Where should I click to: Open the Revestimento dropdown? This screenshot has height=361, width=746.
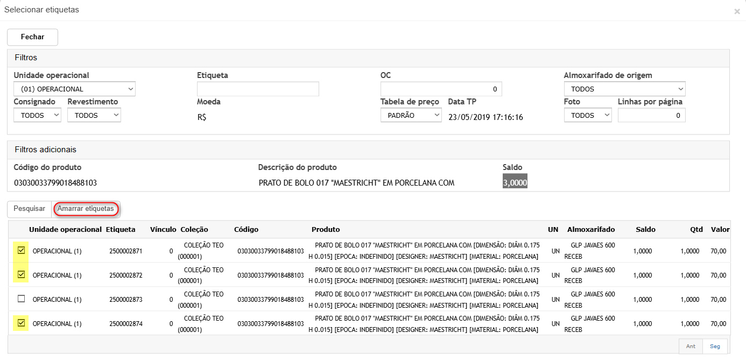pyautogui.click(x=94, y=115)
